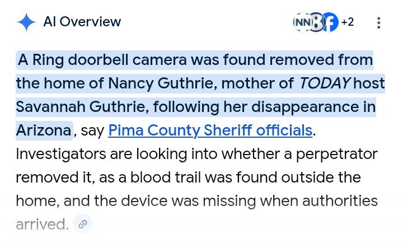The image size is (403, 243).
Task: Open the Facebook source icon
Action: [331, 22]
